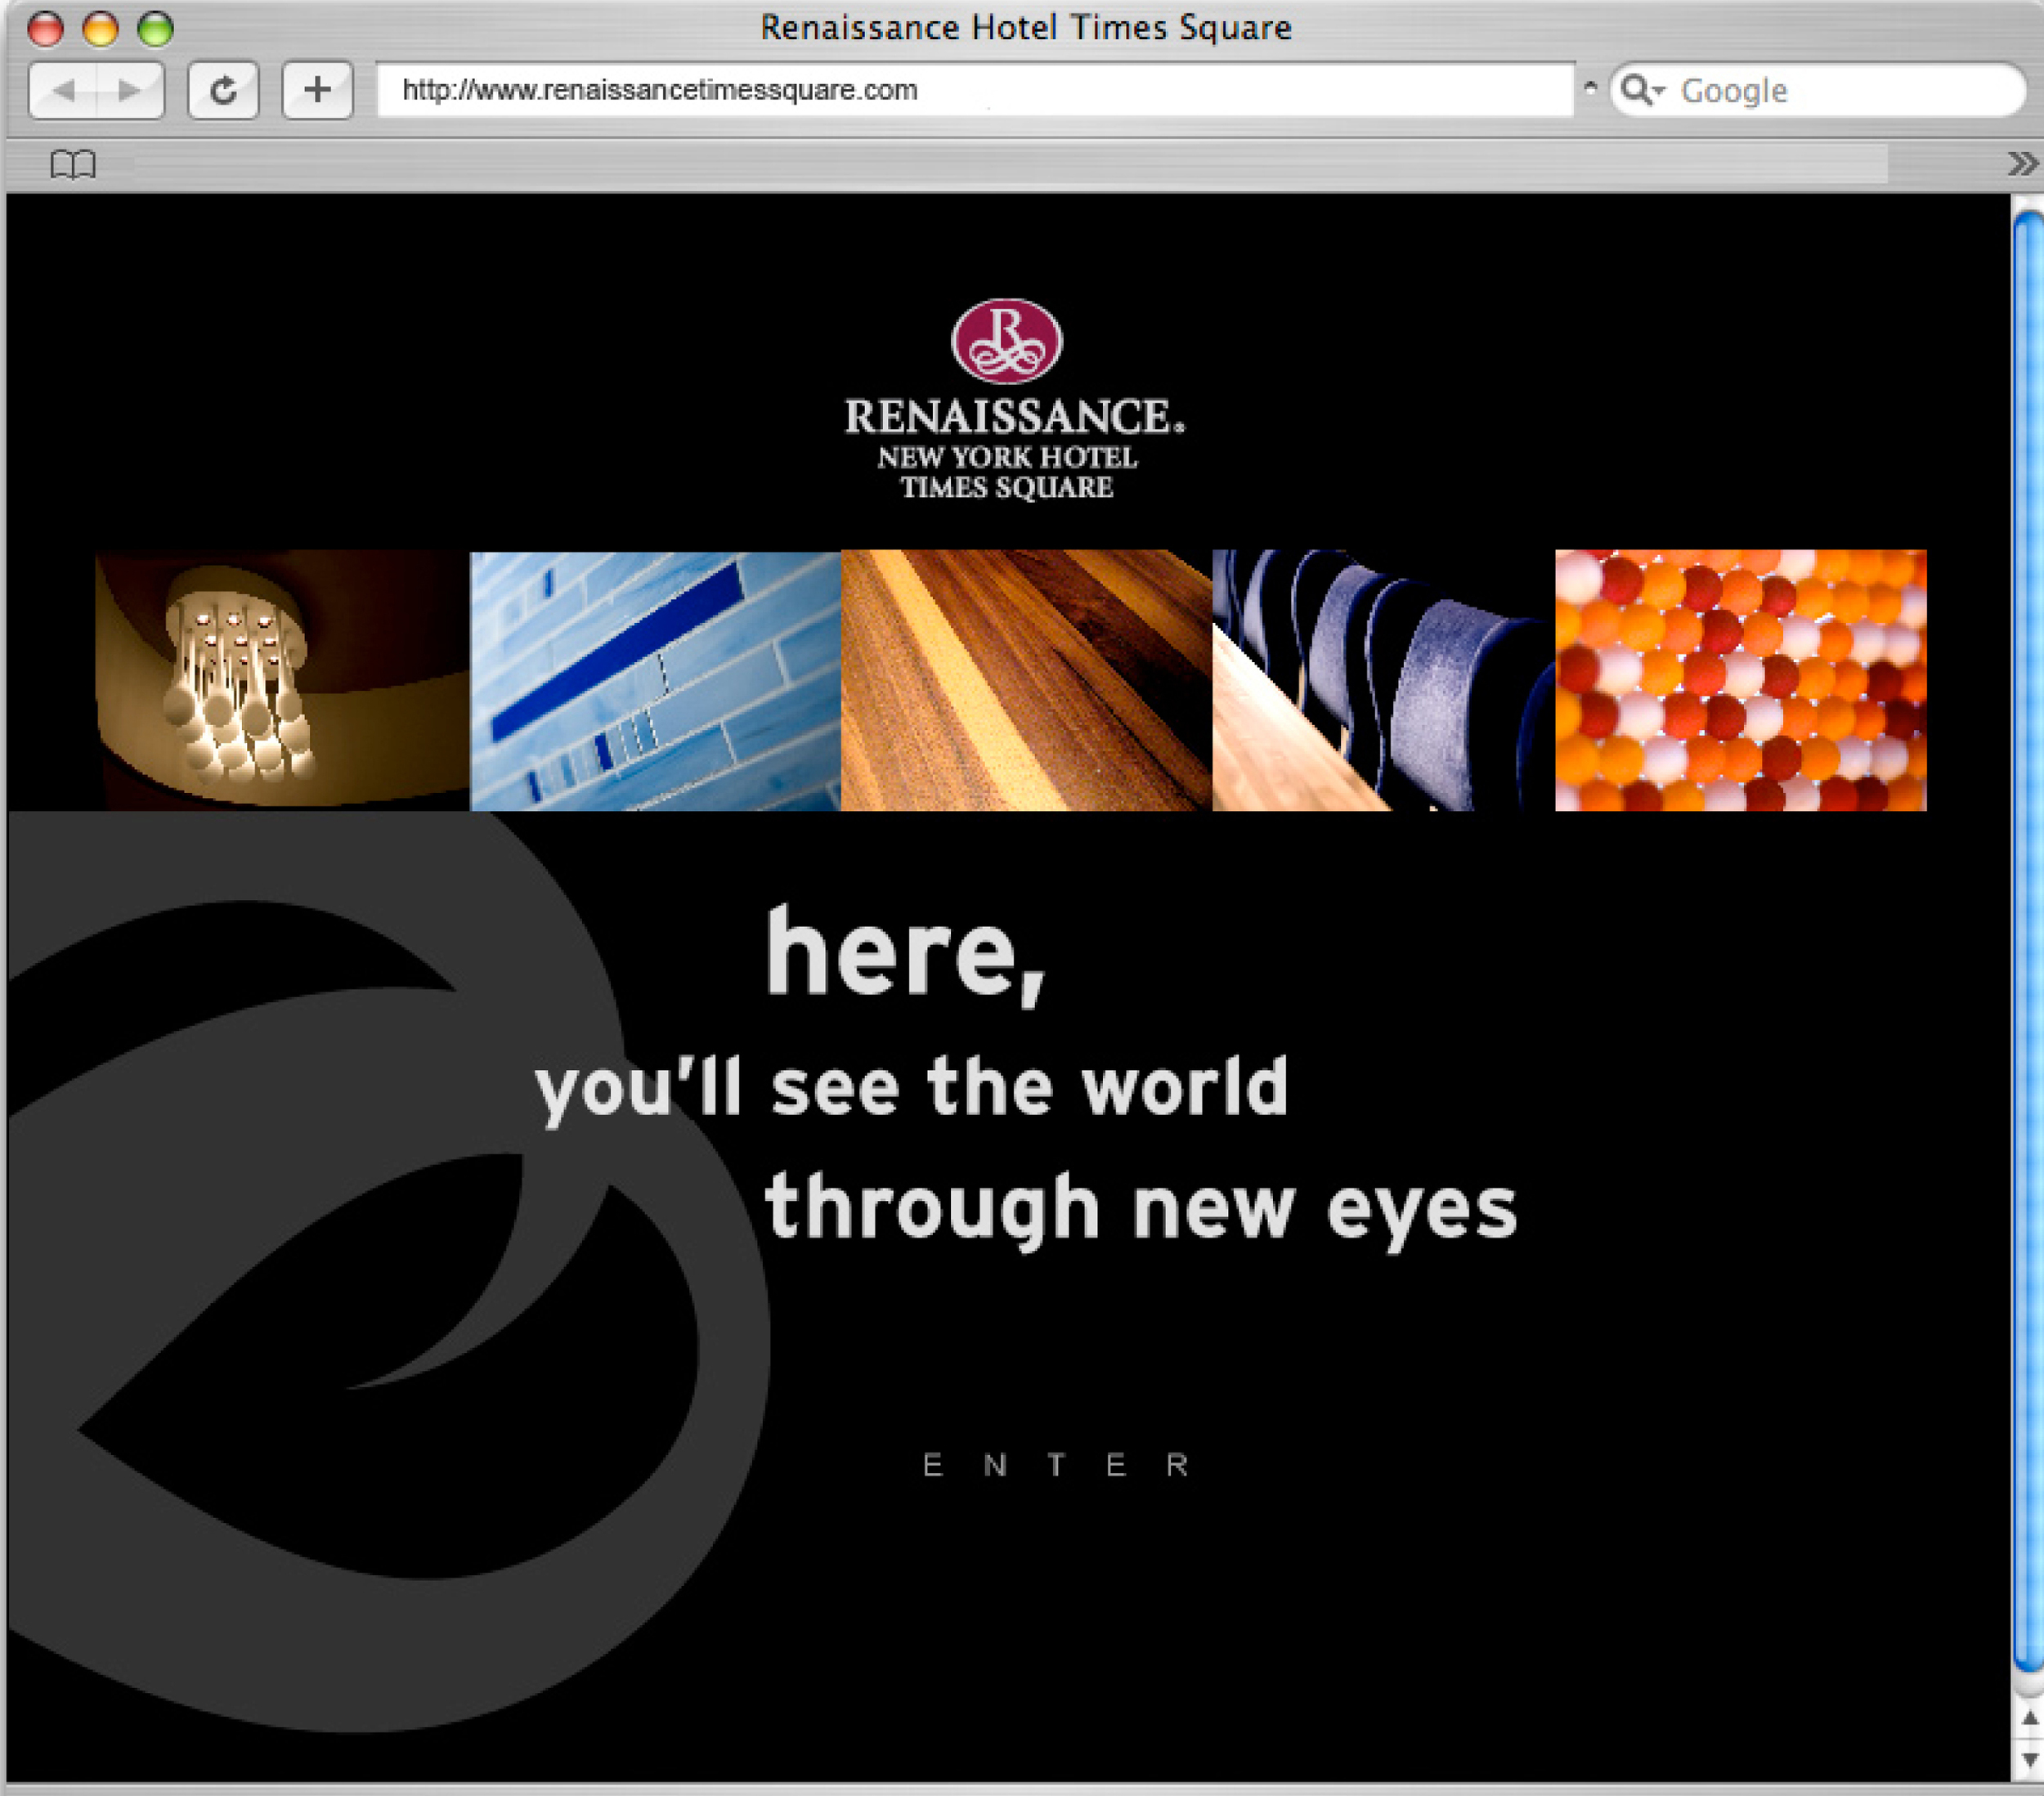
Task: Click the Google search field
Action: click(1818, 91)
